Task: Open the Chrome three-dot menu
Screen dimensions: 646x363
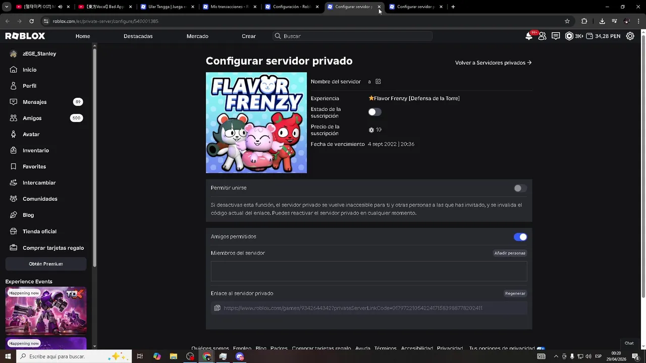Action: [x=638, y=21]
